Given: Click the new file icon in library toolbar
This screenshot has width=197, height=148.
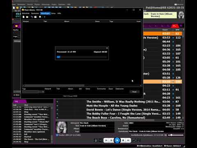Looking at the screenshot, I should click(x=23, y=17).
